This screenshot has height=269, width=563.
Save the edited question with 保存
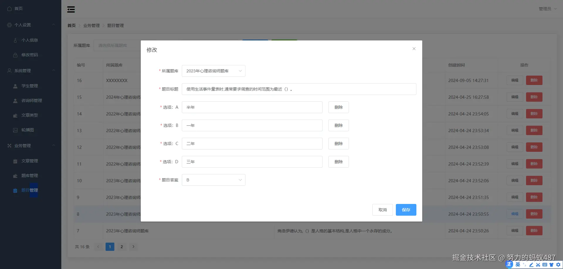coord(406,210)
